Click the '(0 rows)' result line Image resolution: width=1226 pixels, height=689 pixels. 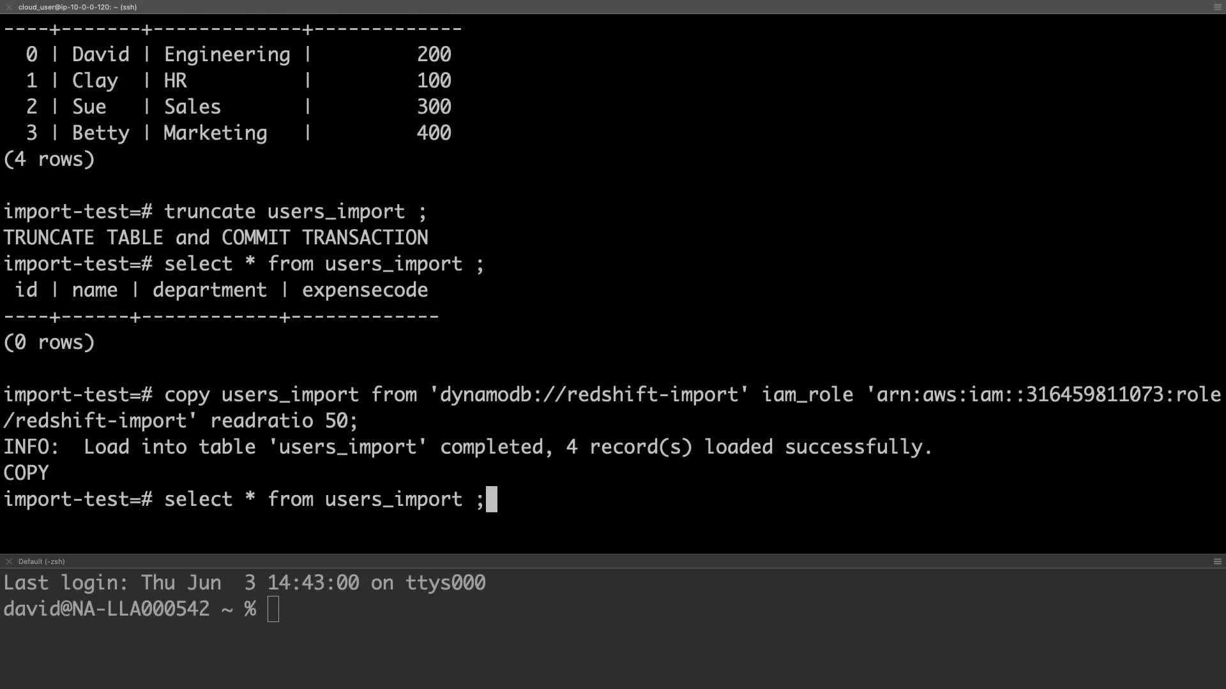coord(49,343)
